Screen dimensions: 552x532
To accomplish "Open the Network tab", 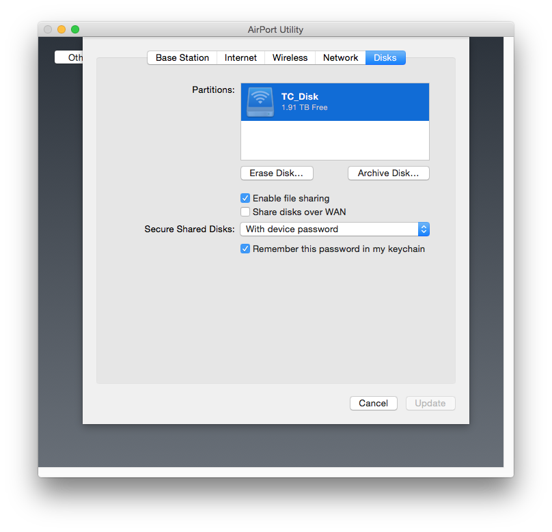I will [x=340, y=57].
